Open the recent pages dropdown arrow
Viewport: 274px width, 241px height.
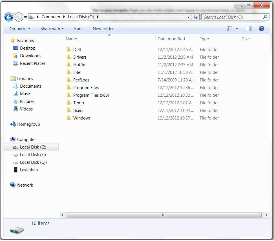(26, 17)
